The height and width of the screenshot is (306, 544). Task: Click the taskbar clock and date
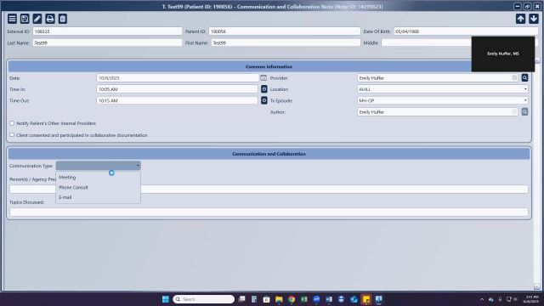[530, 299]
